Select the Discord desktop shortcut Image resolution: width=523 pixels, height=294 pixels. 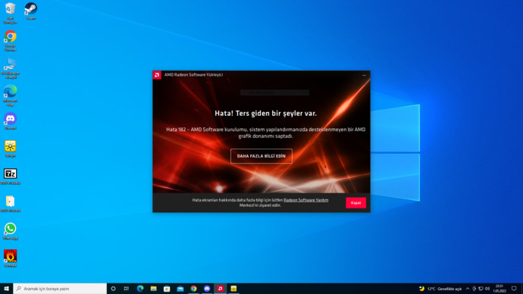(x=11, y=121)
